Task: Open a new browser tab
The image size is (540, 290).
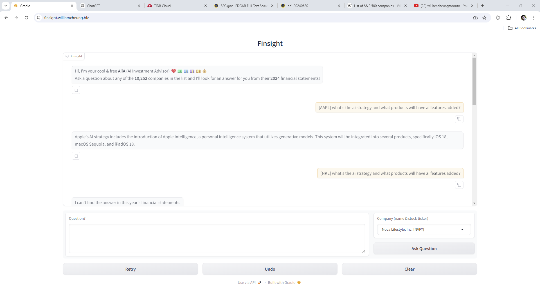Action: [482, 6]
